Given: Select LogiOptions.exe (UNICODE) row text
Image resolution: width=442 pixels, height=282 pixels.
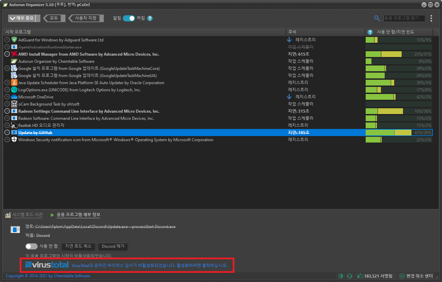Looking at the screenshot, I should pos(79,90).
